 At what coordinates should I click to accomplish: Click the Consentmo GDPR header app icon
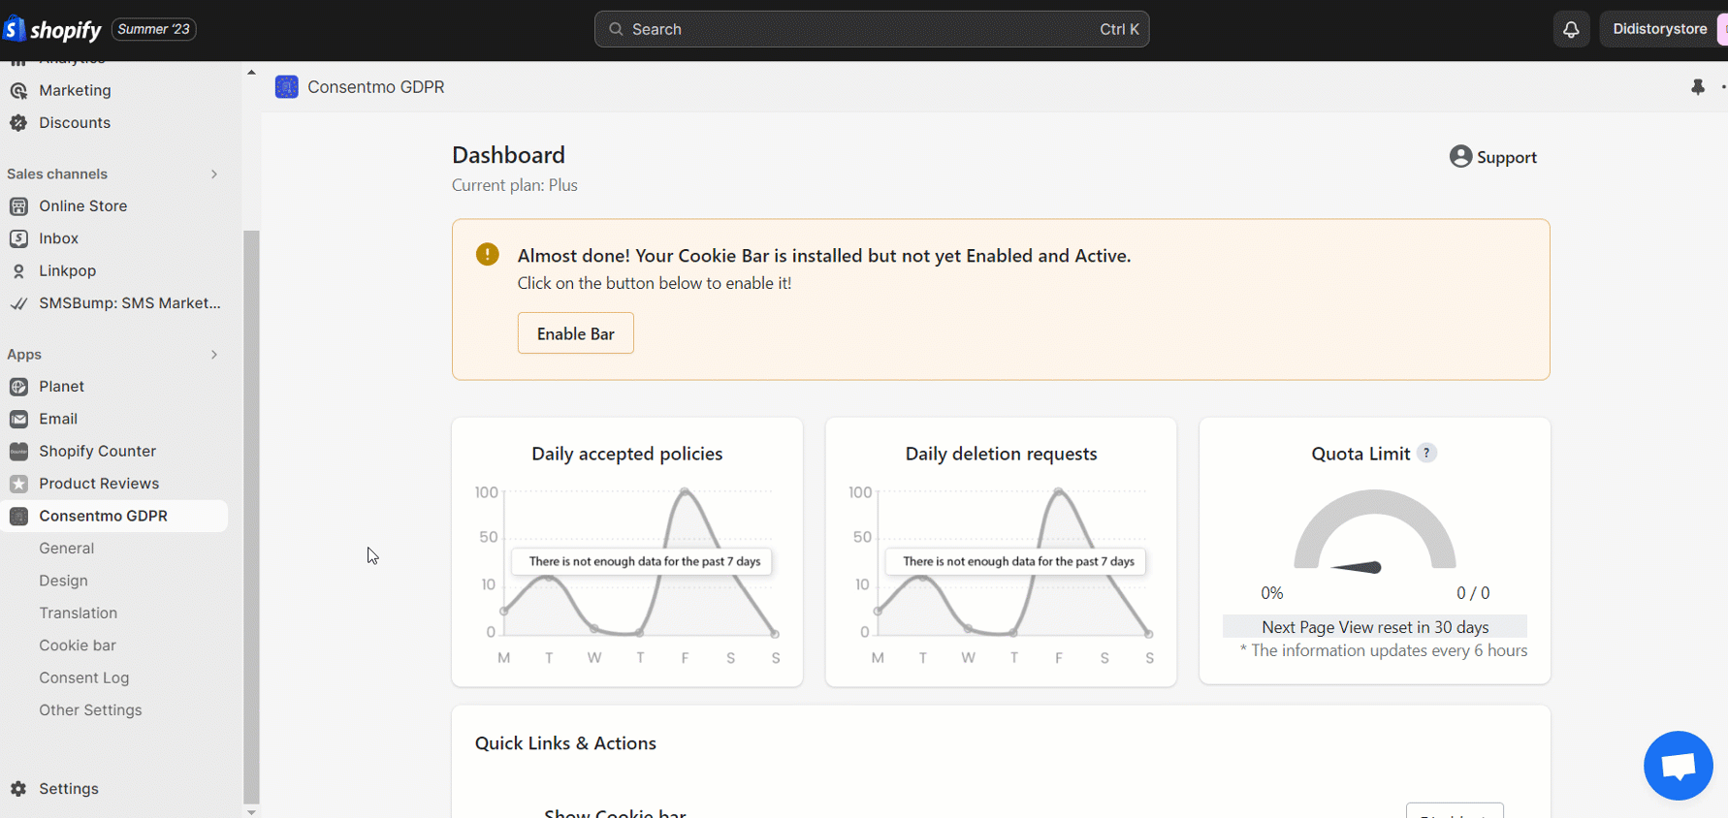coord(286,87)
